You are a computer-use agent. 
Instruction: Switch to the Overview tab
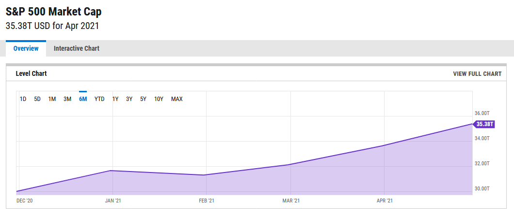26,48
